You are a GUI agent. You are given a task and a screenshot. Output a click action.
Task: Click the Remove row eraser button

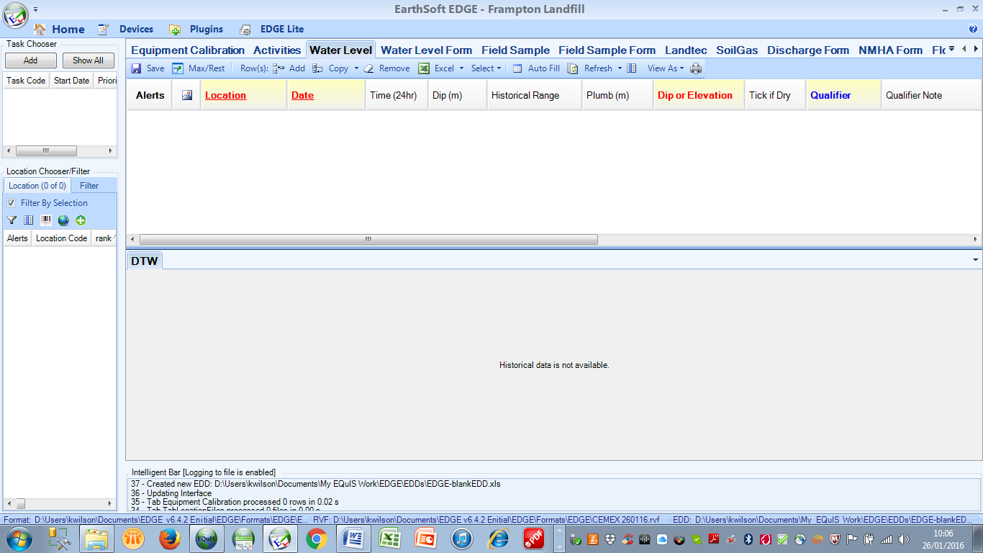[x=386, y=68]
